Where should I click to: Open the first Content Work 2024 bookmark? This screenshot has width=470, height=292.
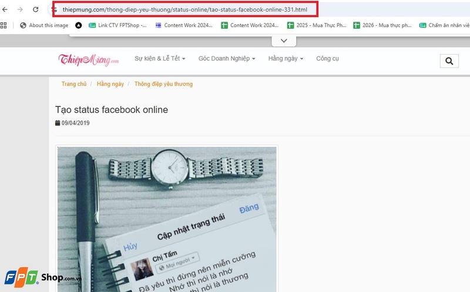[184, 25]
